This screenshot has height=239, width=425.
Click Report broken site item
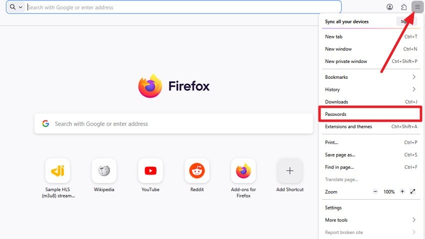tap(371, 232)
